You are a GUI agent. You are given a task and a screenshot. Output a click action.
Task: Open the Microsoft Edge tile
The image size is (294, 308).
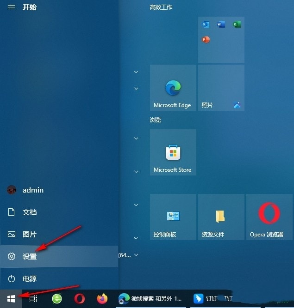pos(173,88)
